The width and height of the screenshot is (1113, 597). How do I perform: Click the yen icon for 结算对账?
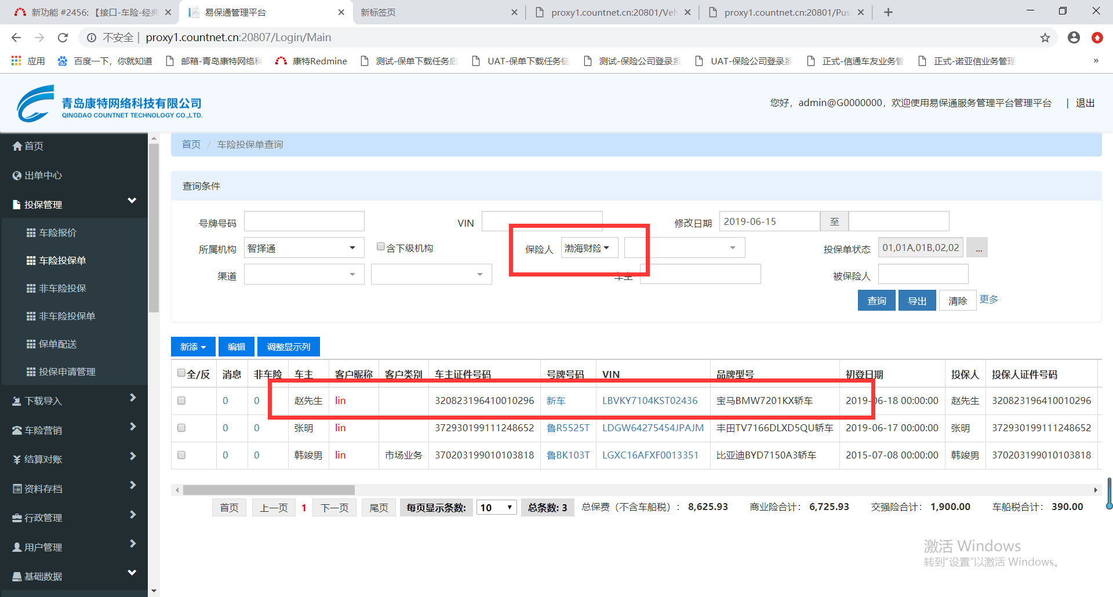pyautogui.click(x=17, y=460)
